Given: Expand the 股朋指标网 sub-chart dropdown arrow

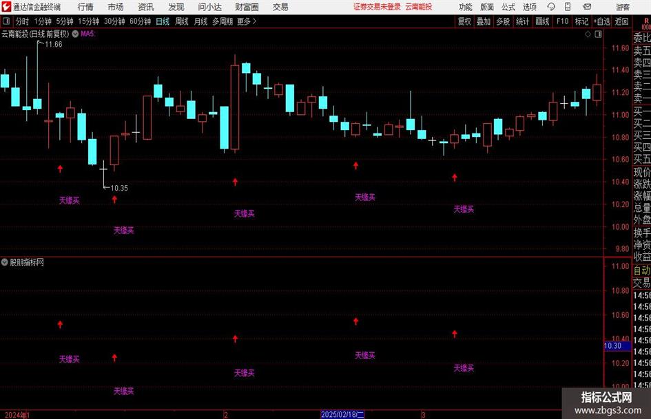Looking at the screenshot, I should tap(5, 262).
